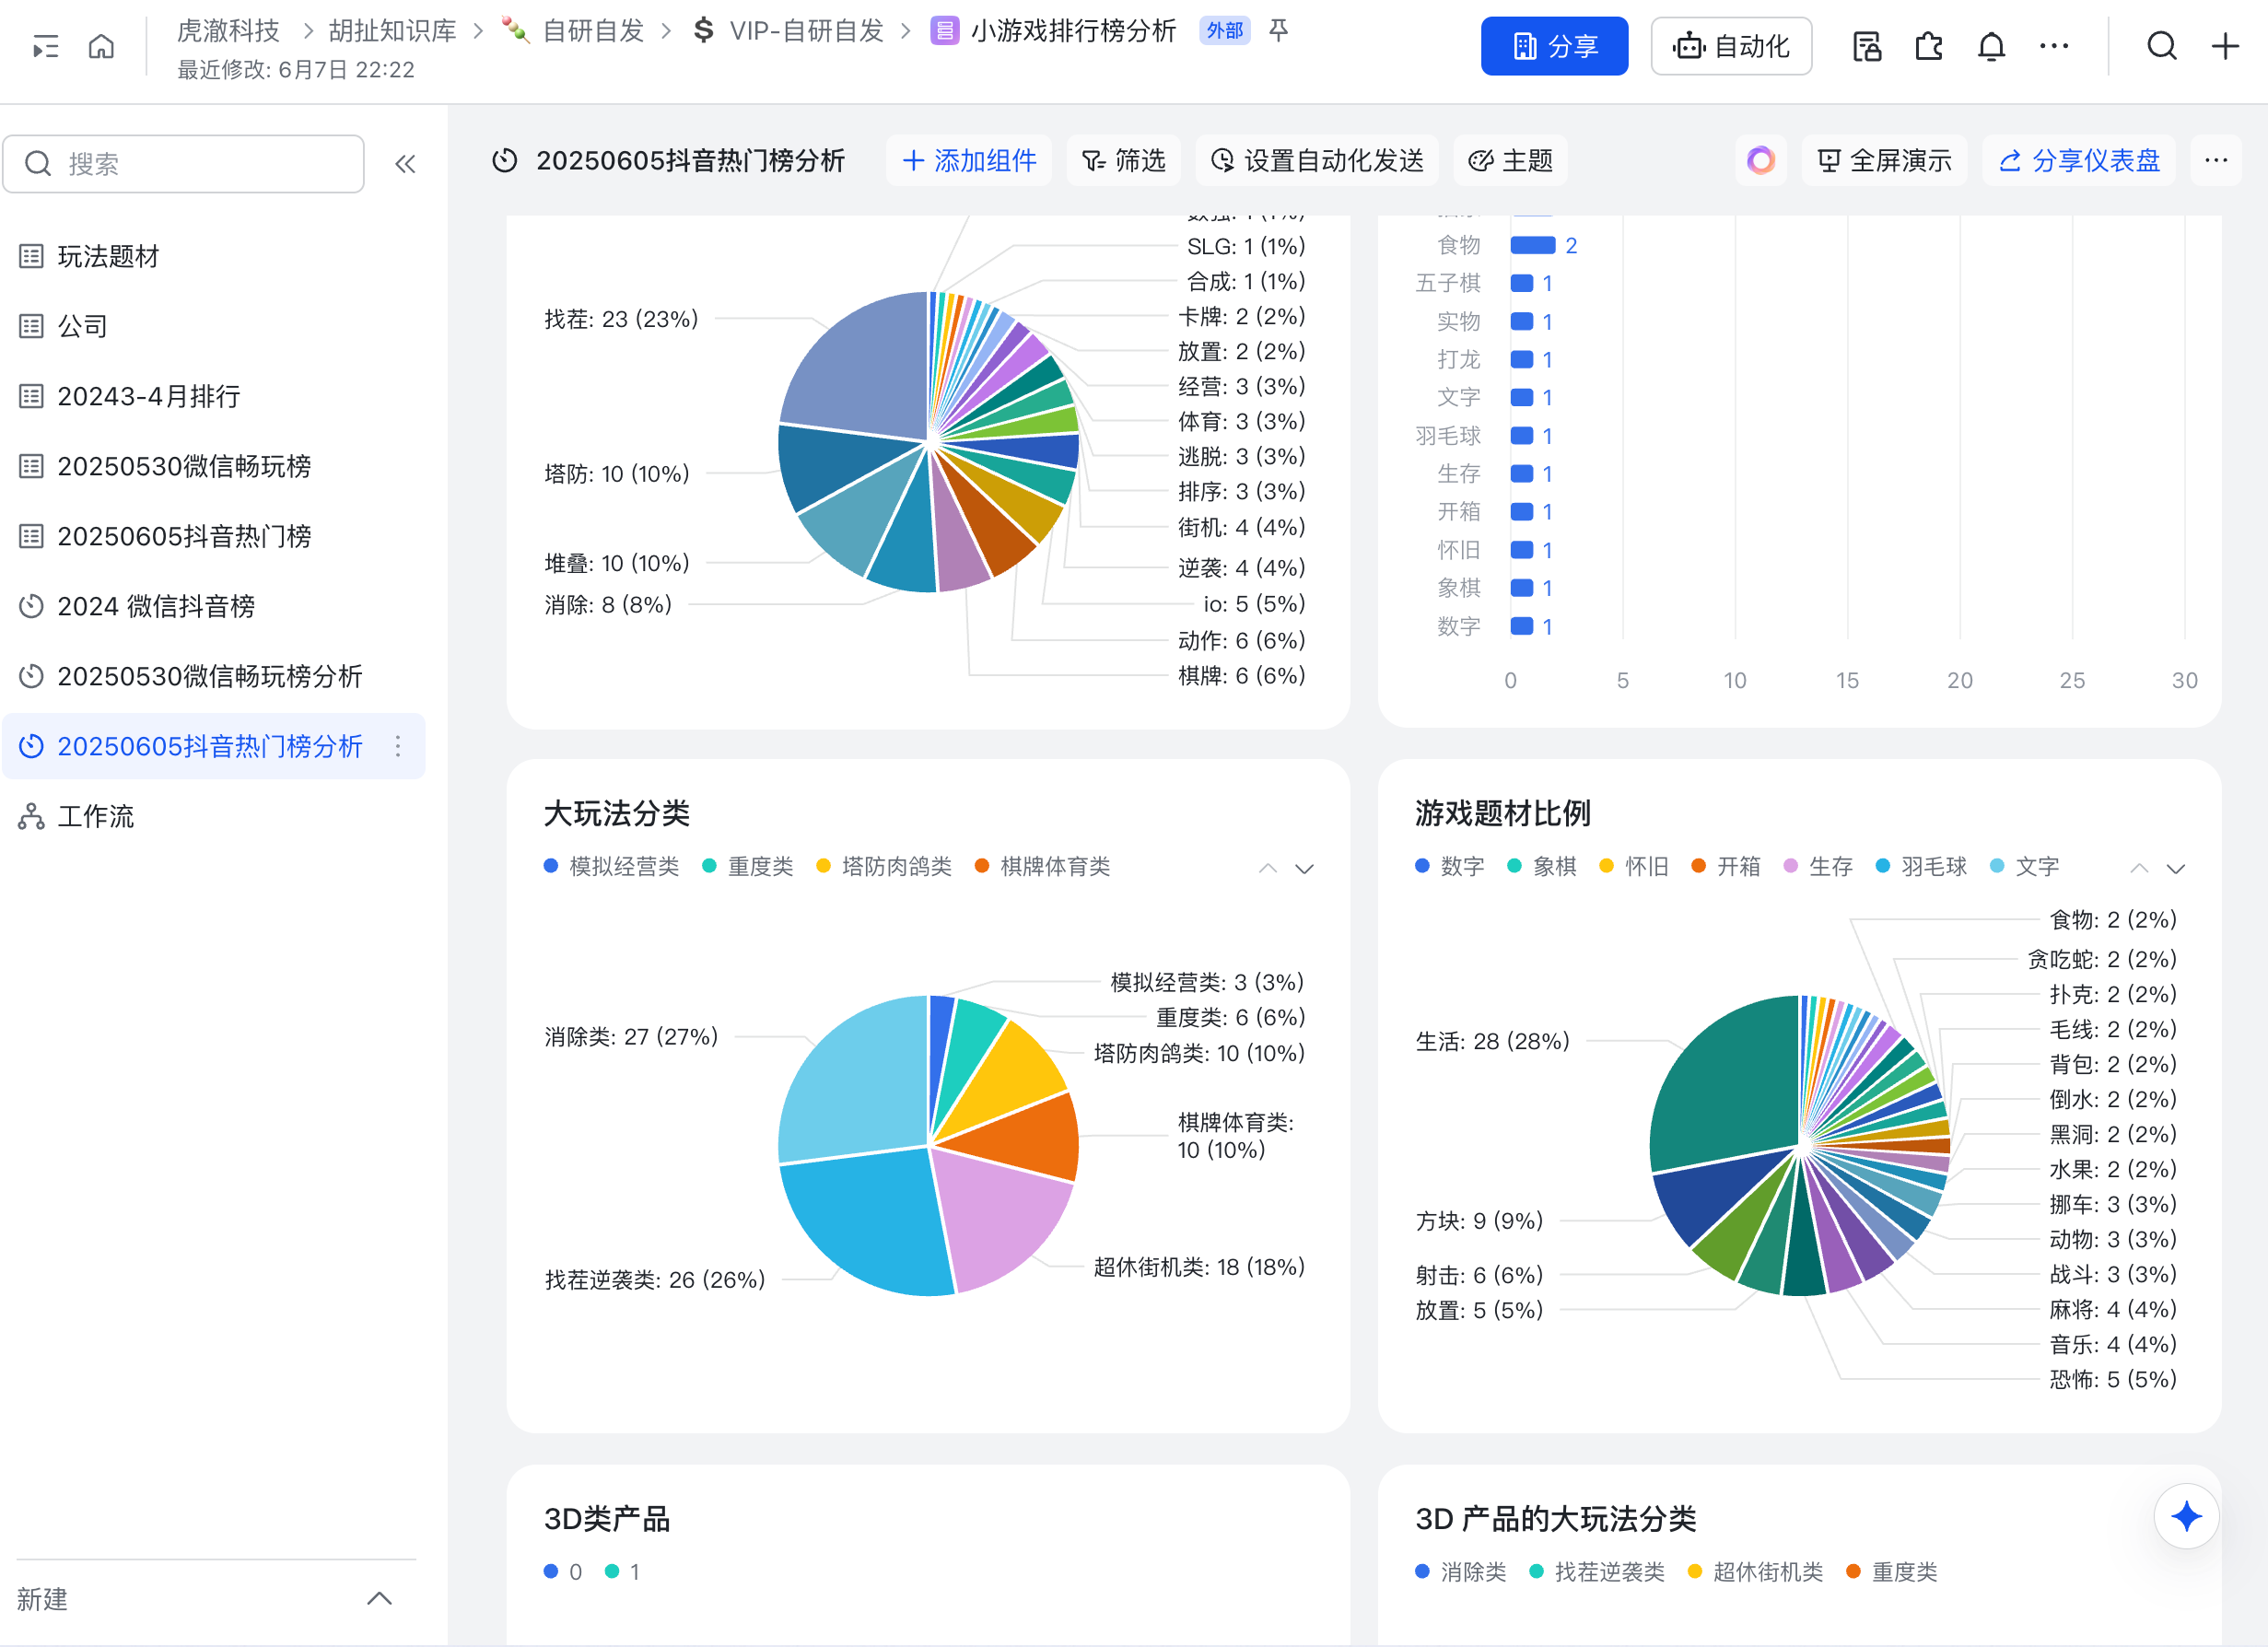Screen dimensions: 2268x1647
Task: Click 全屏演示 button
Action: tap(1884, 160)
